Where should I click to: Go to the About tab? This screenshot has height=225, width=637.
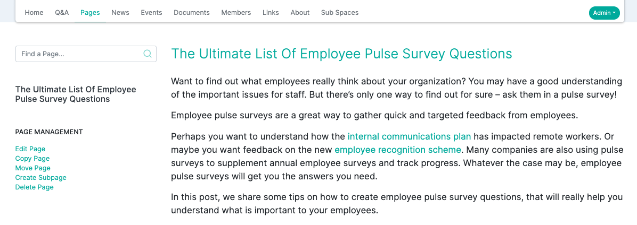coord(300,13)
